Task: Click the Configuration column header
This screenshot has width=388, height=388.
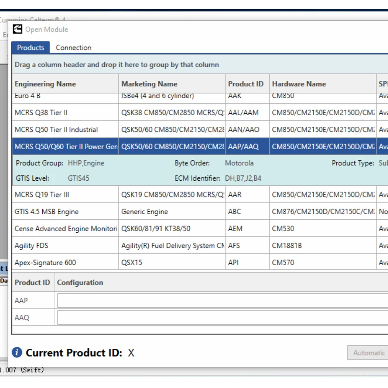Action: (80, 283)
